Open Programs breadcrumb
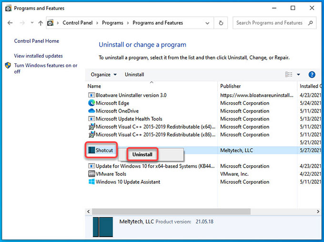 112,23
